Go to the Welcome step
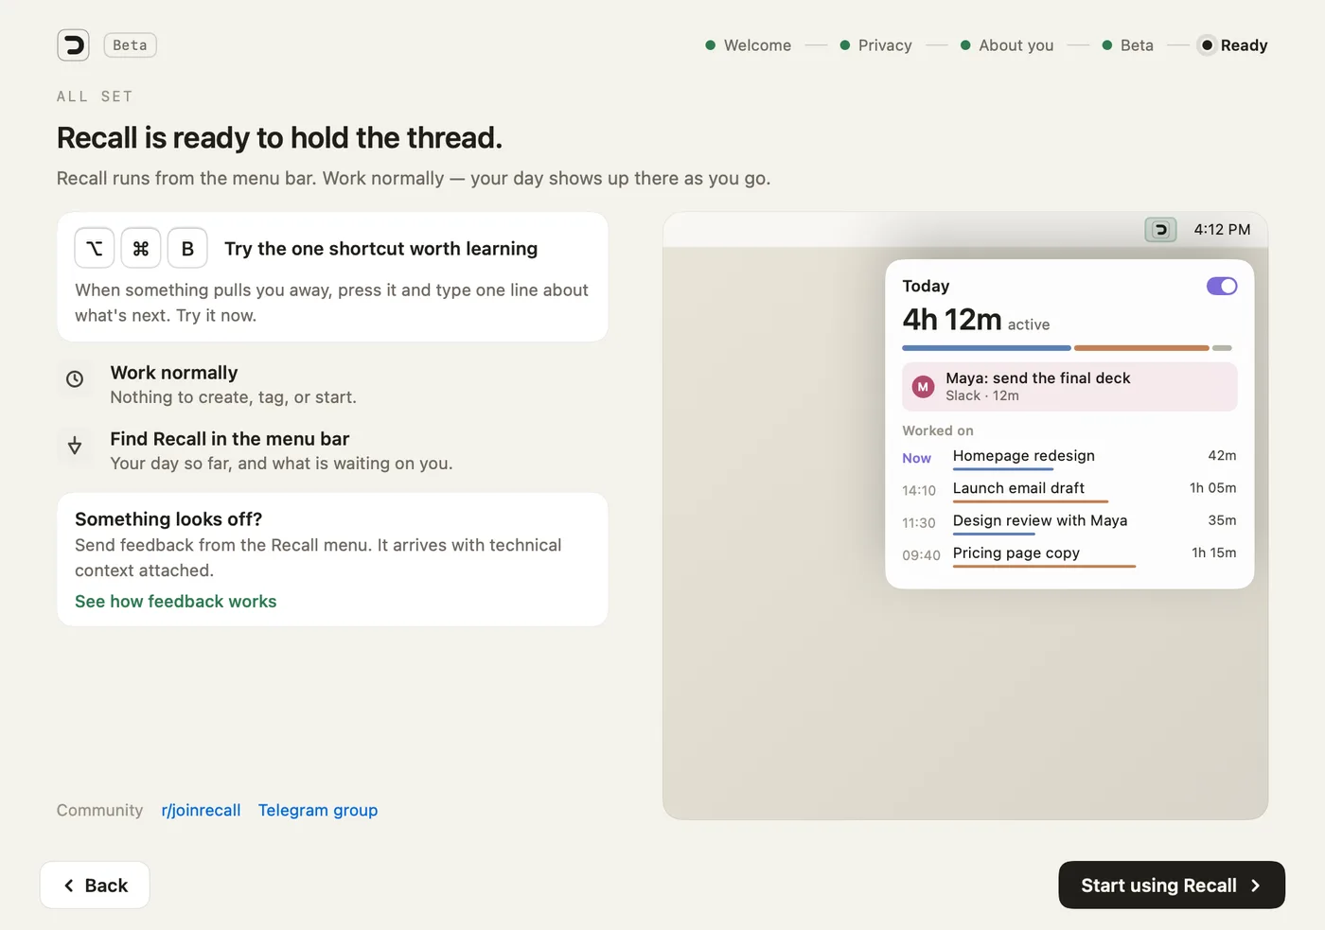This screenshot has height=930, width=1325. pyautogui.click(x=748, y=45)
